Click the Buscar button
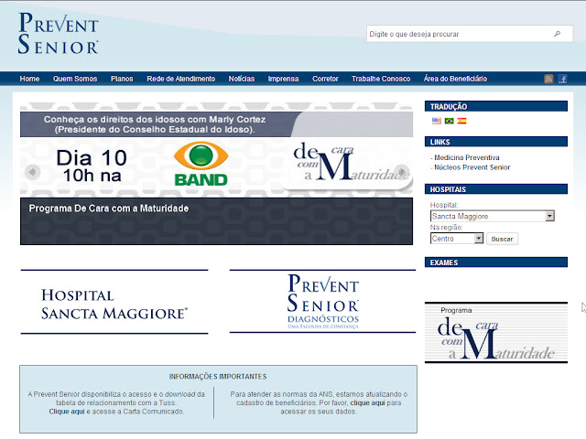 [x=503, y=239]
